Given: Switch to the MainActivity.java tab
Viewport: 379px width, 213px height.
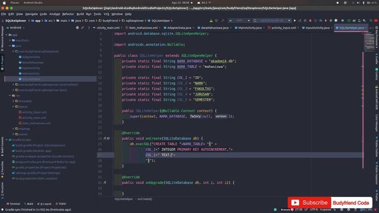Looking at the screenshot, I should pos(250,28).
